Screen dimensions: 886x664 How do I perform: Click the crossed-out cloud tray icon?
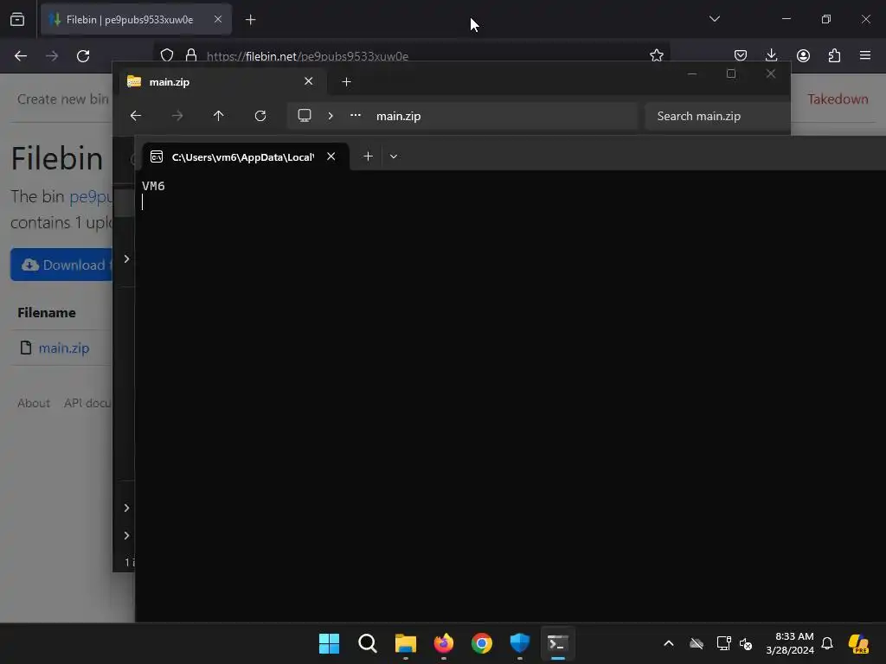pos(697,643)
